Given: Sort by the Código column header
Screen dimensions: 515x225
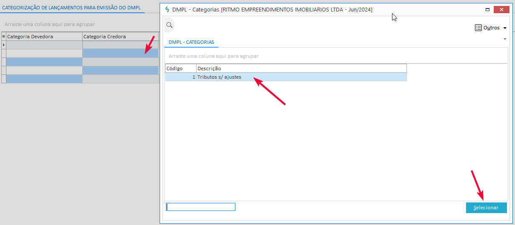Looking at the screenshot, I should [x=180, y=68].
